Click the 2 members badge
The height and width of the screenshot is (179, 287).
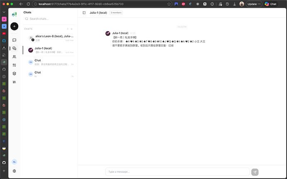click(116, 12)
